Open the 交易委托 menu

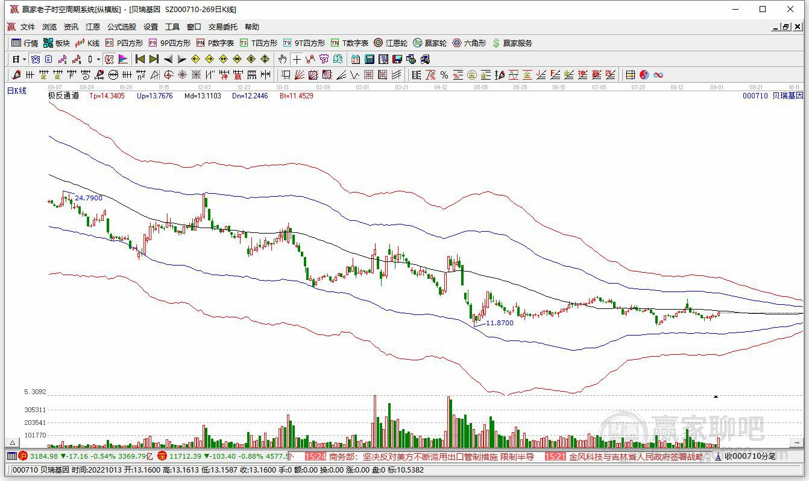pyautogui.click(x=223, y=27)
